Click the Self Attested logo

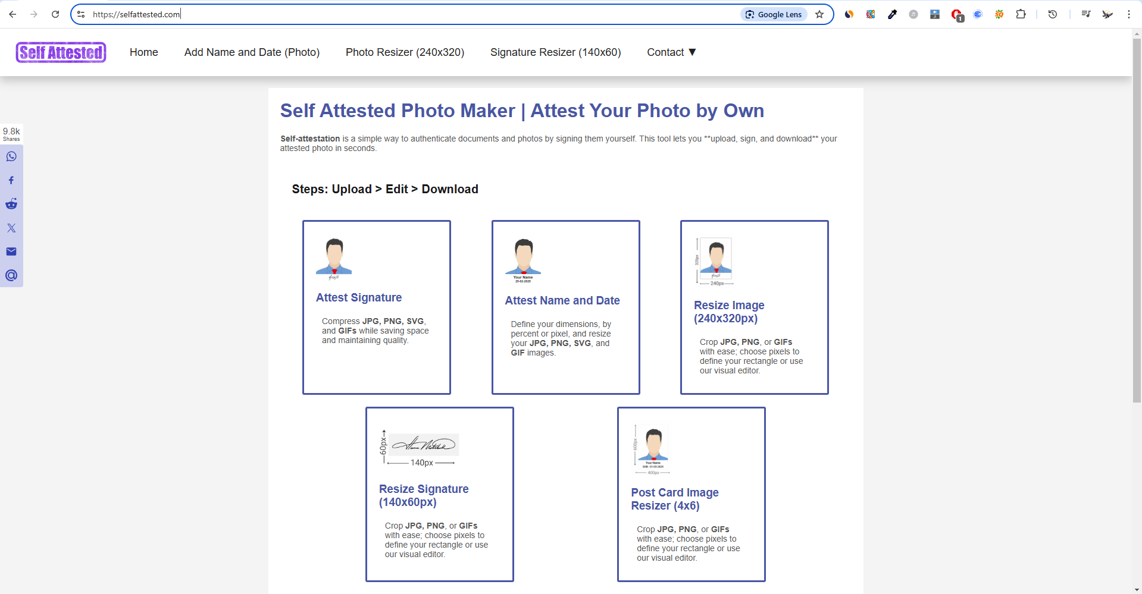[x=61, y=52]
